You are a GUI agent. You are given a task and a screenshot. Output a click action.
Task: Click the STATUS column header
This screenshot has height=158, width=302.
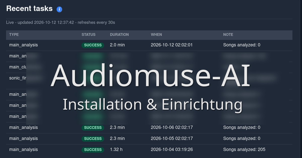(x=89, y=35)
